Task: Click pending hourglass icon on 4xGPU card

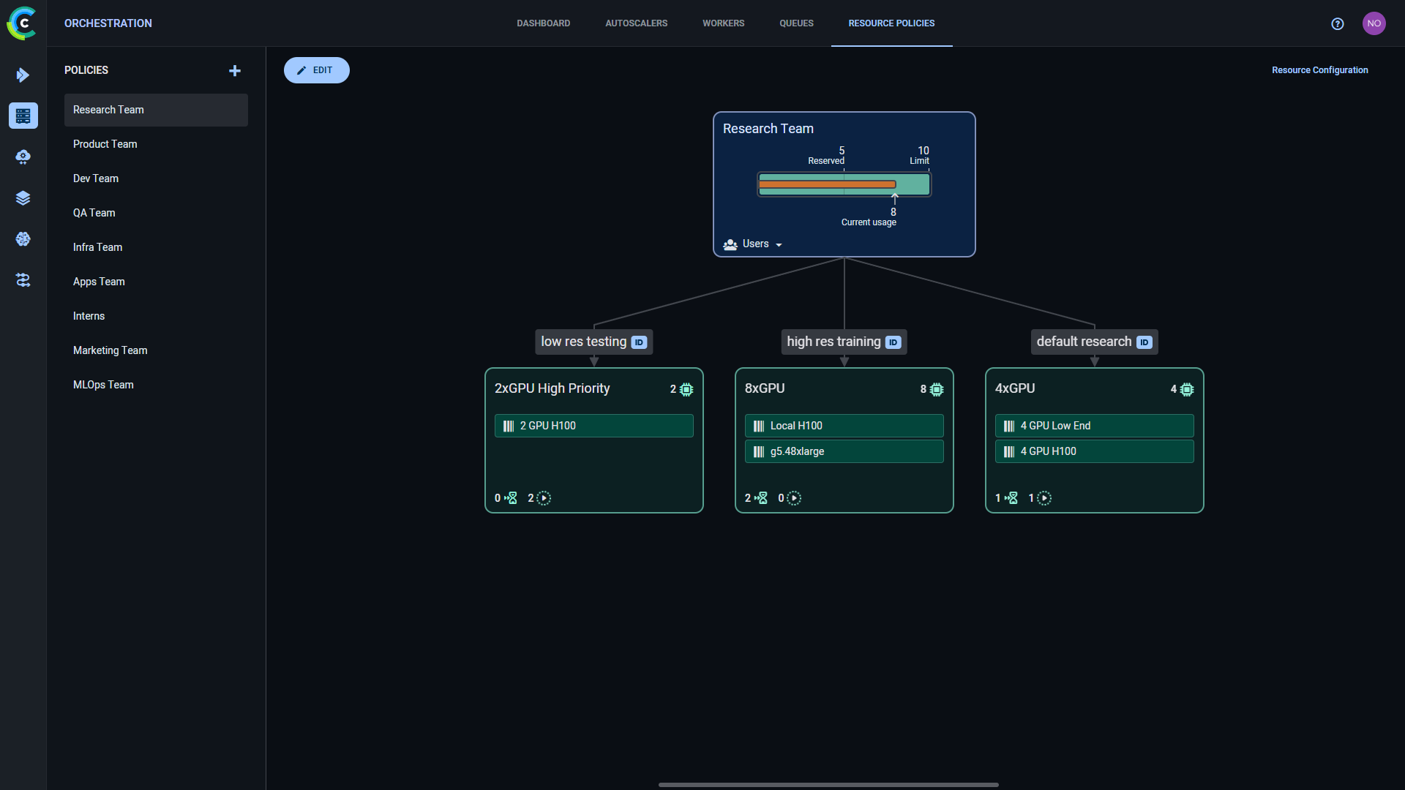Action: pyautogui.click(x=1011, y=498)
